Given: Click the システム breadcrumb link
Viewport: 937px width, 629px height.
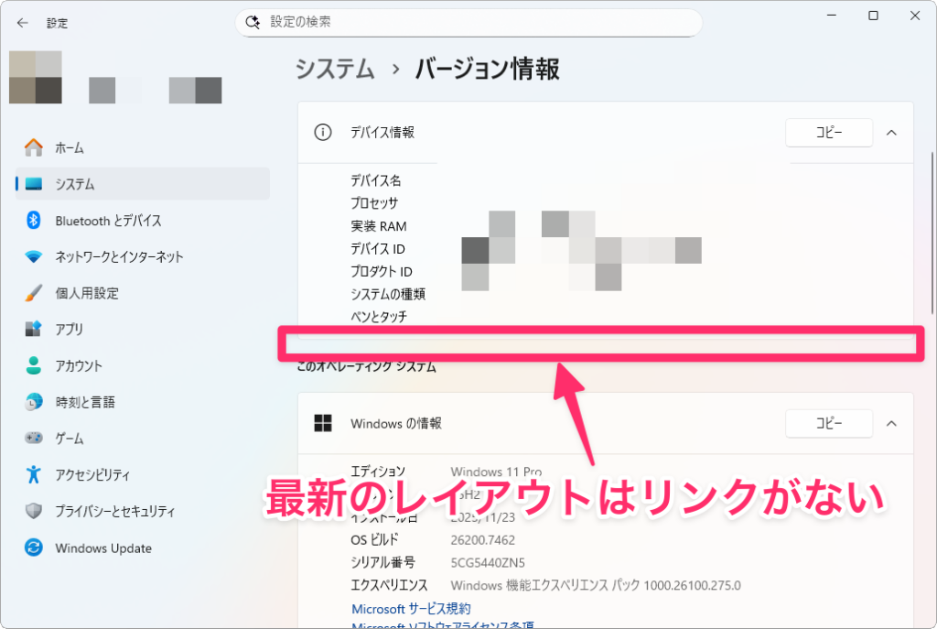Looking at the screenshot, I should 335,69.
